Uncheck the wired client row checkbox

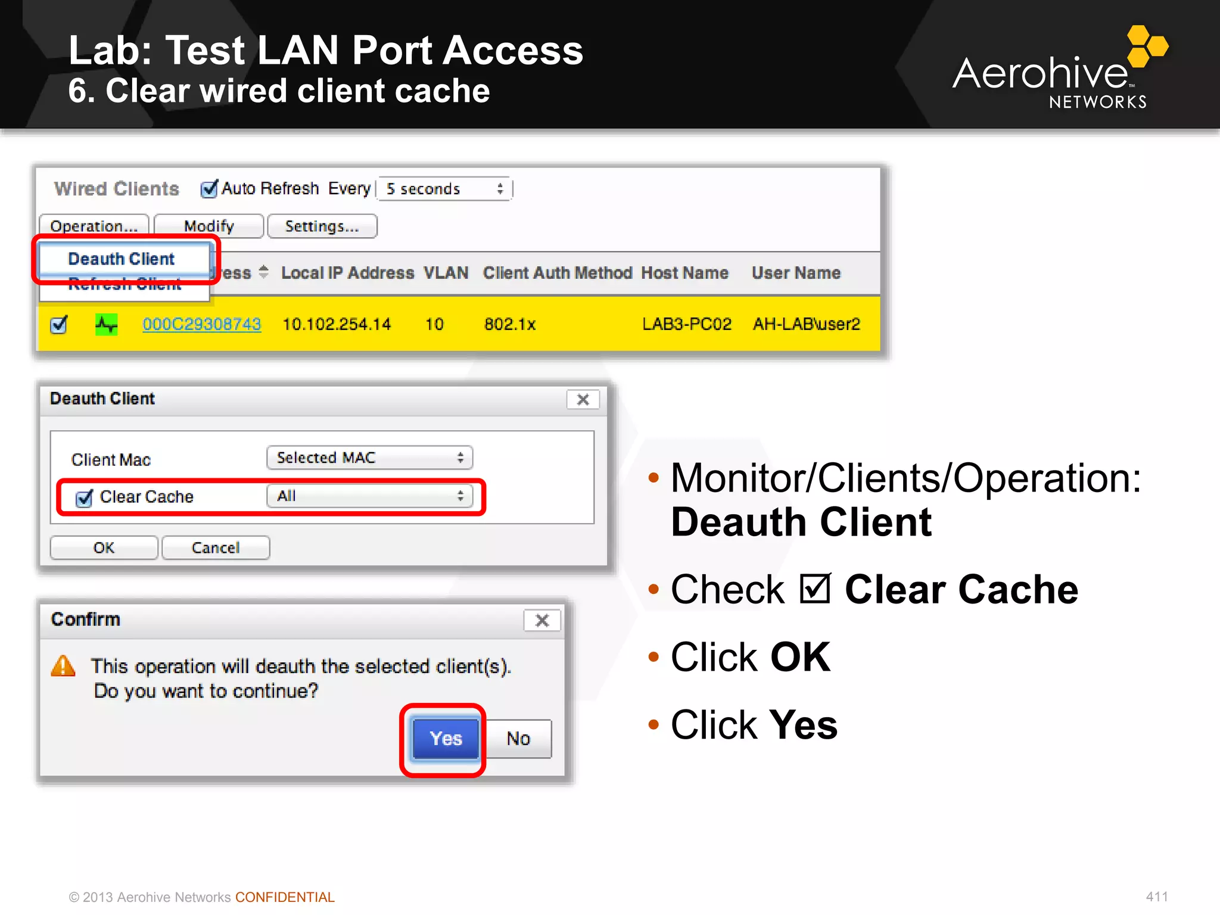(59, 325)
